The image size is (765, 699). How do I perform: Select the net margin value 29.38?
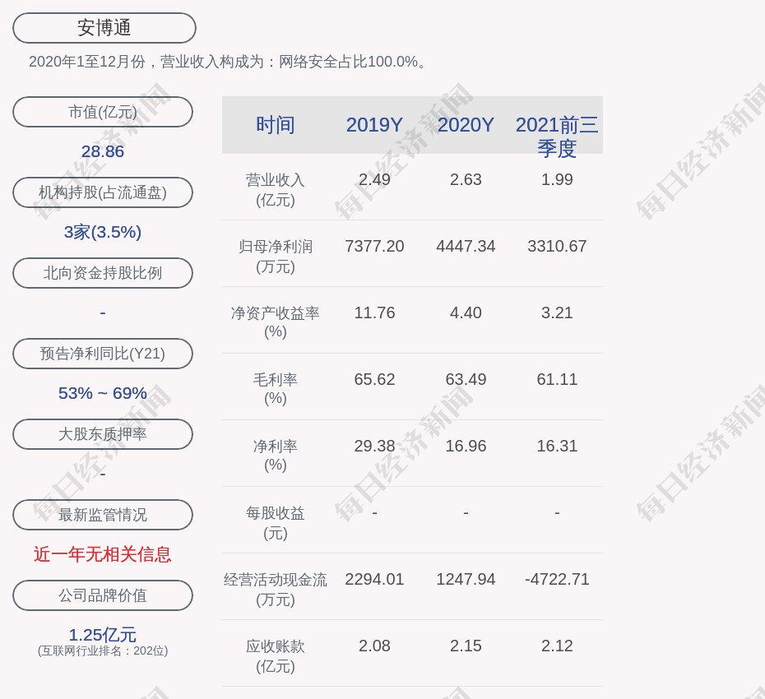(x=374, y=446)
